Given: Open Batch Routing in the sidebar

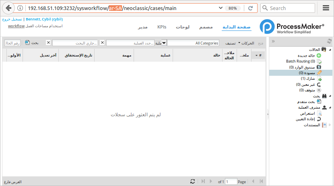Looking at the screenshot, I should [x=300, y=61].
